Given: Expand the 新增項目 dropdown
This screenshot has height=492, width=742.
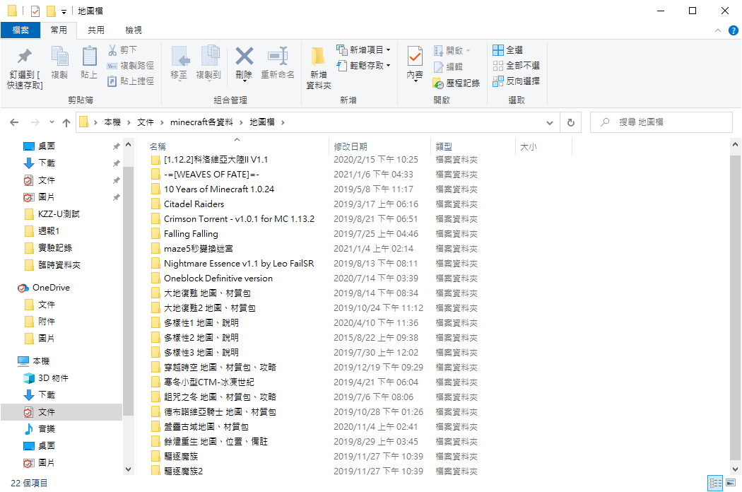Looking at the screenshot, I should pos(389,49).
